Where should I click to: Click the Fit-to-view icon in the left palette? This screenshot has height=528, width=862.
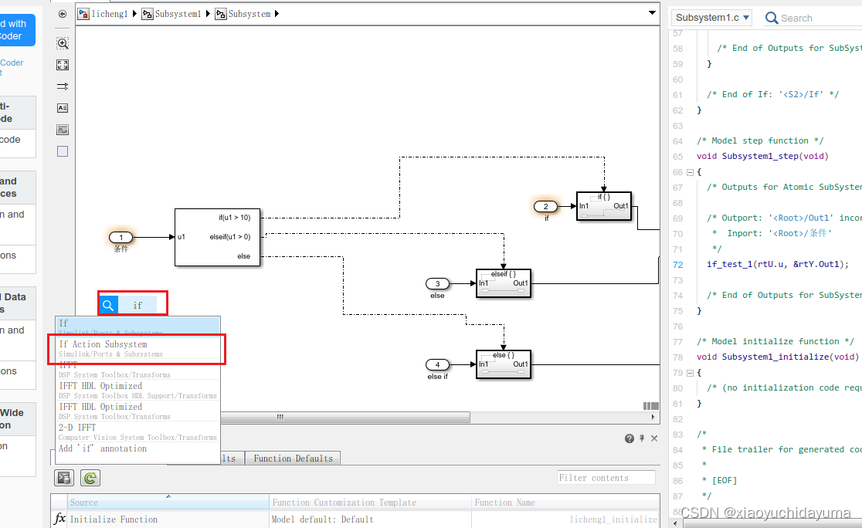click(62, 65)
